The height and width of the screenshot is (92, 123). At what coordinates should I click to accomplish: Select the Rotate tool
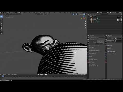(x=2, y=24)
